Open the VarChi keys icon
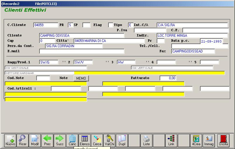The height and width of the screenshot is (149, 235). click(x=110, y=141)
